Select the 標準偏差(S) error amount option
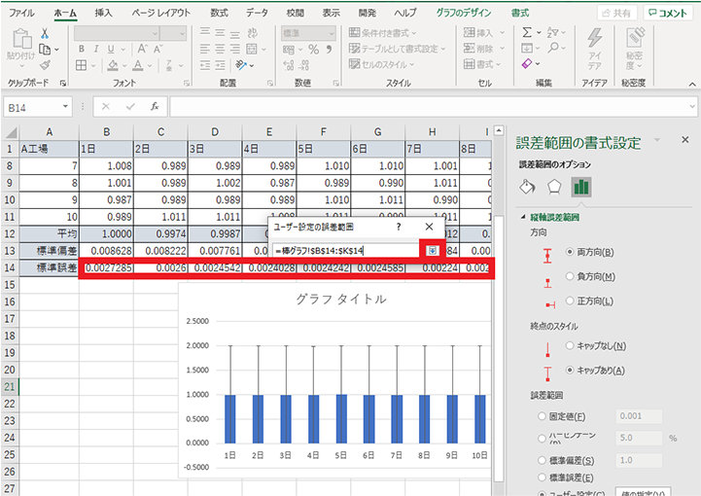The image size is (701, 496). click(x=542, y=460)
